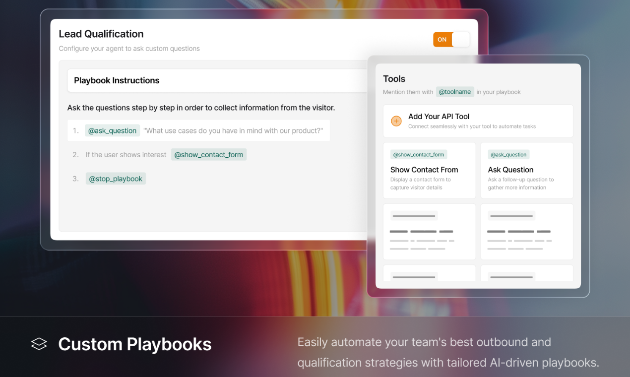Image resolution: width=630 pixels, height=377 pixels.
Task: Click the Lead Qualification heading
Action: pyautogui.click(x=101, y=34)
